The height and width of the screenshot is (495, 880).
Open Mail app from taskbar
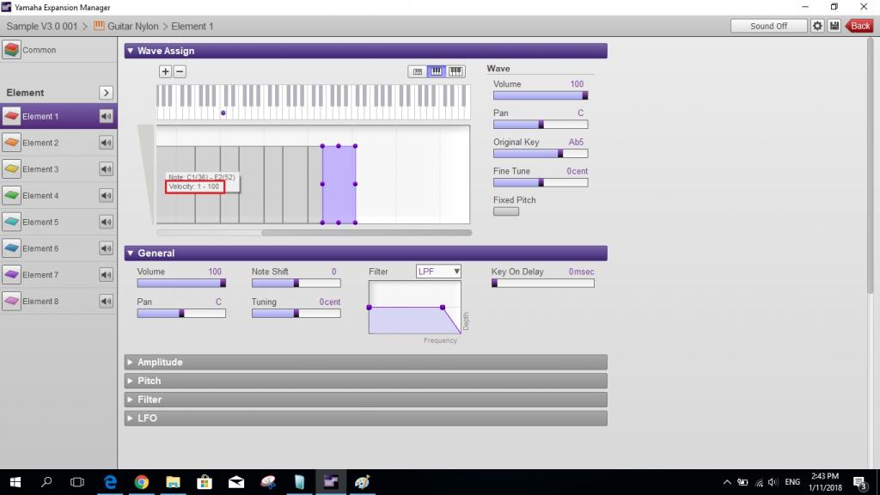tap(236, 482)
